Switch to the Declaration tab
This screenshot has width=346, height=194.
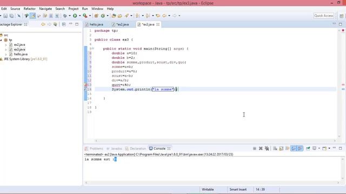click(x=136, y=149)
